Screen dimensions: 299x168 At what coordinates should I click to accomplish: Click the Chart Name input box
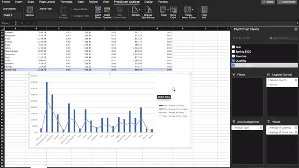coord(12,15)
